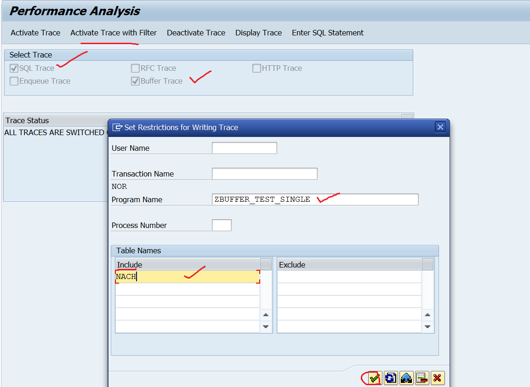Screen dimensions: 530x387
Task: Click the Exclude list scroll-up arrow
Action: pos(427,315)
